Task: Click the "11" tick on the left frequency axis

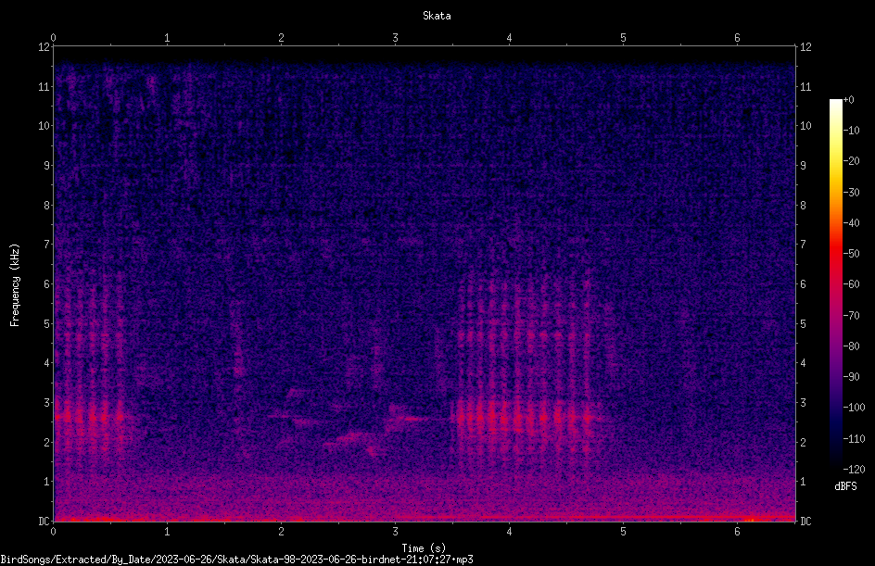Action: pos(44,87)
